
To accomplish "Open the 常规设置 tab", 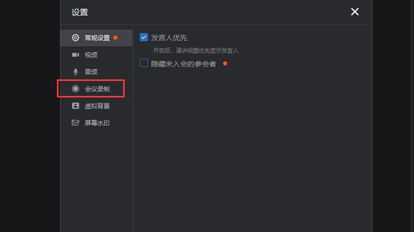I will click(x=97, y=38).
